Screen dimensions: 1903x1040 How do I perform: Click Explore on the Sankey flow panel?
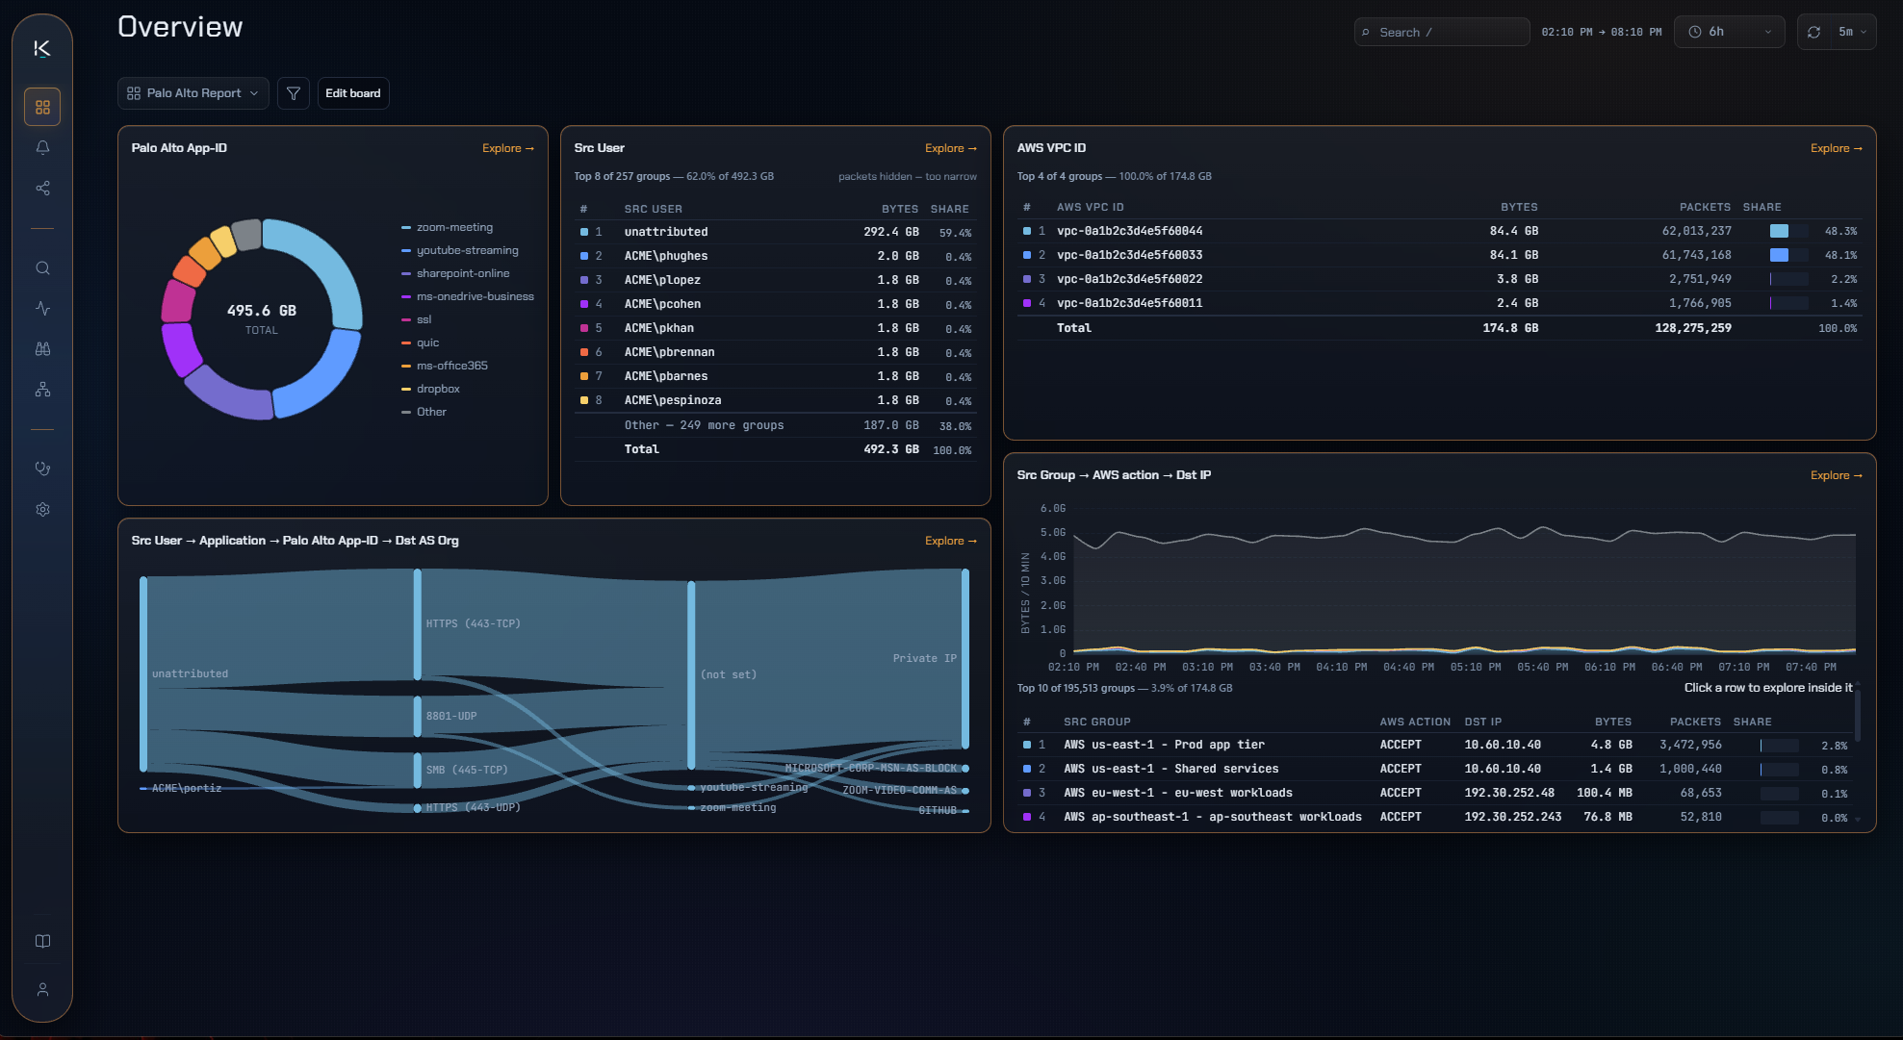(951, 541)
